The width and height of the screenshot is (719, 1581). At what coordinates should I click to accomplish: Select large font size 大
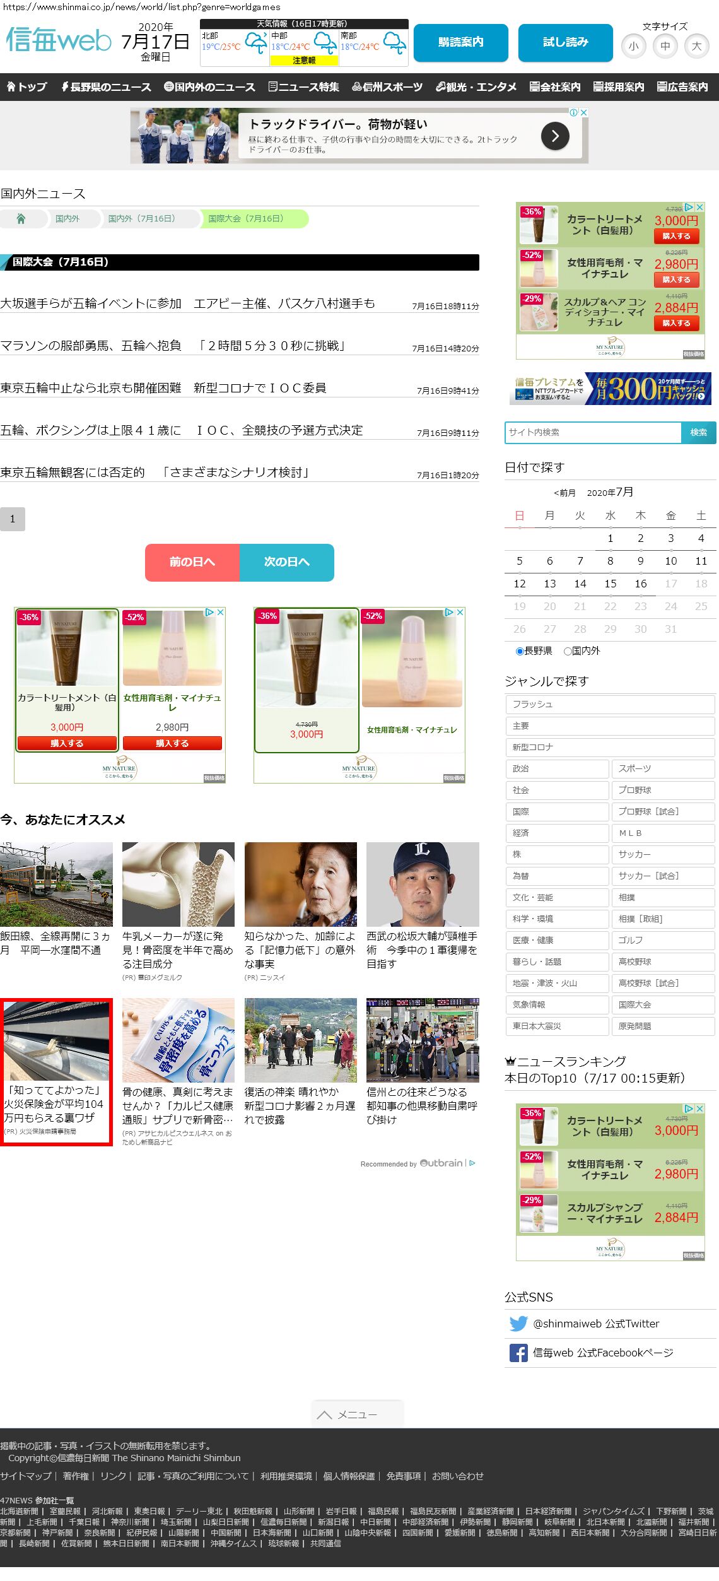(x=697, y=46)
